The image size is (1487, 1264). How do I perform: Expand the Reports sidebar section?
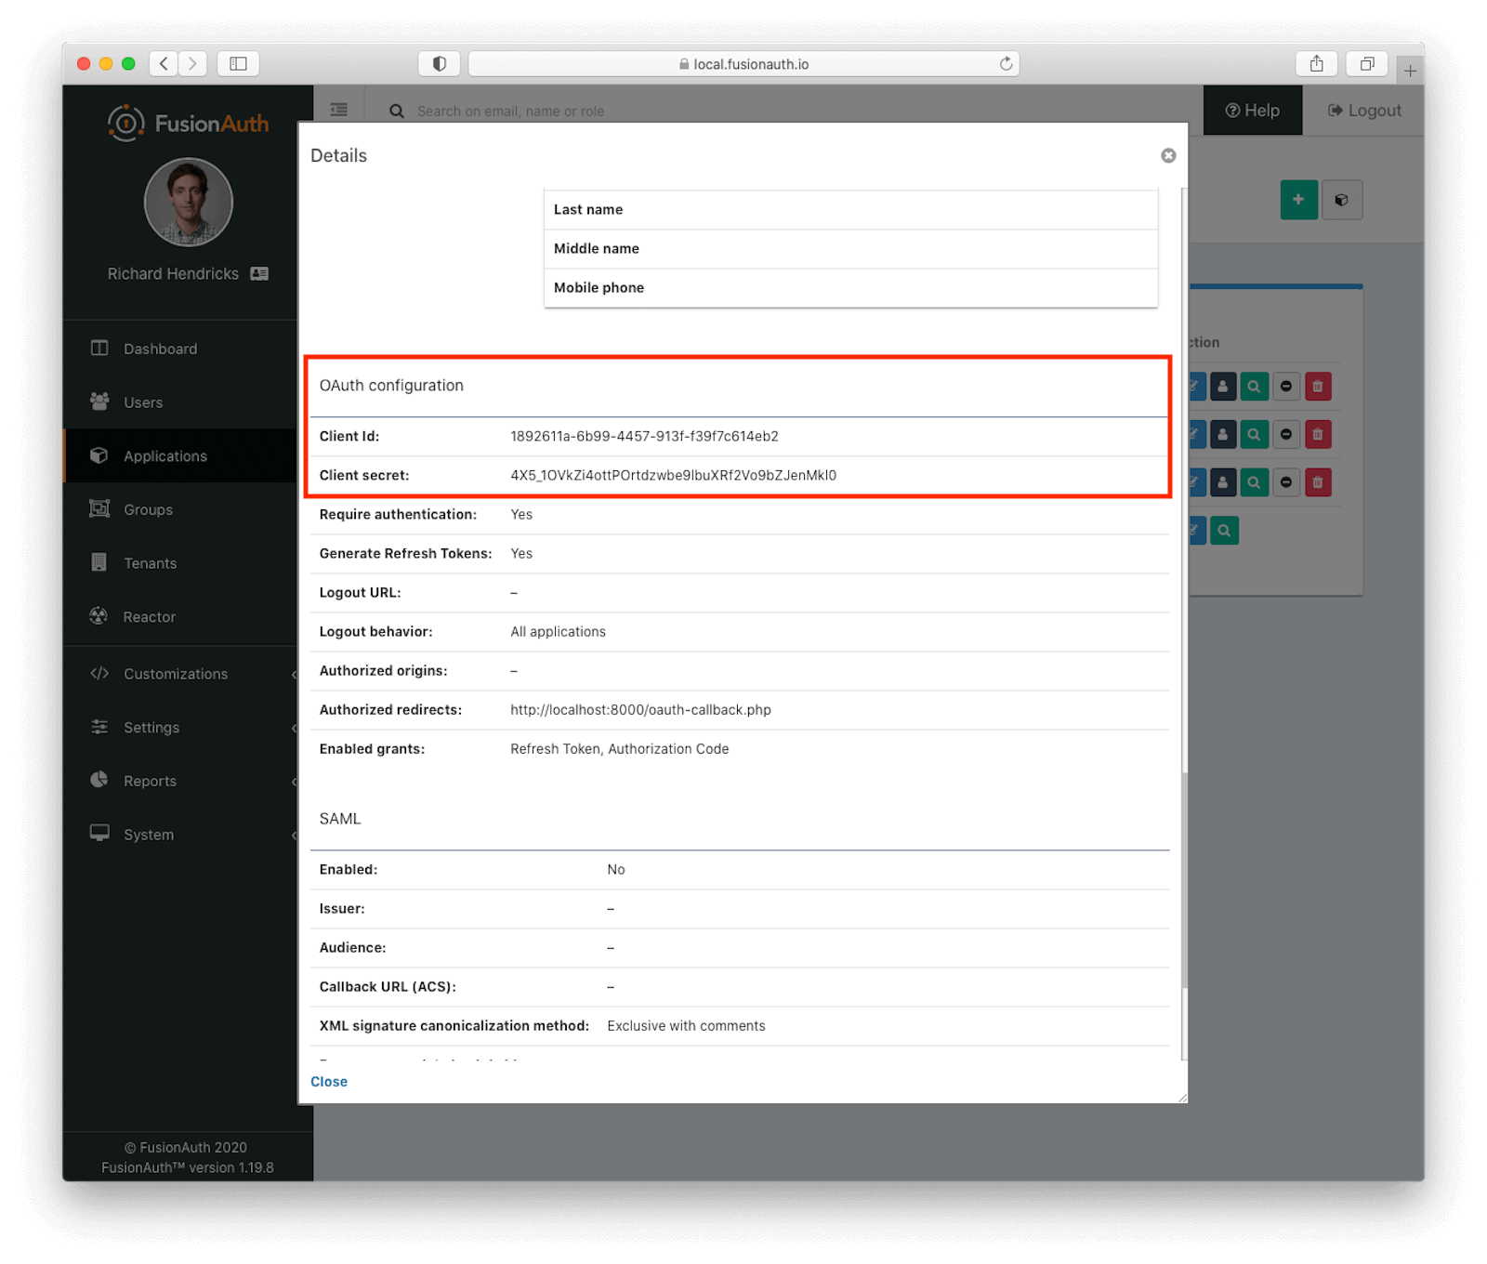point(150,781)
